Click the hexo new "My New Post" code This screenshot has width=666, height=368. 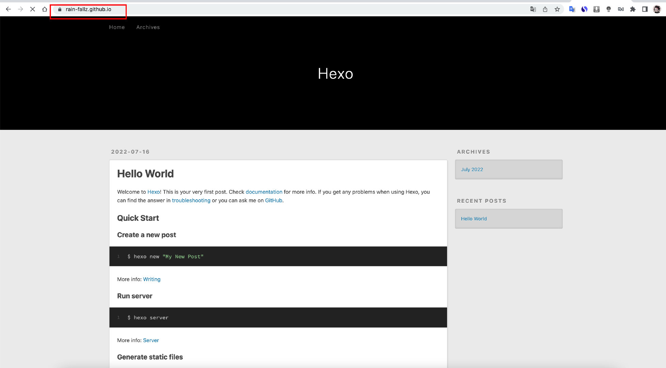[165, 257]
